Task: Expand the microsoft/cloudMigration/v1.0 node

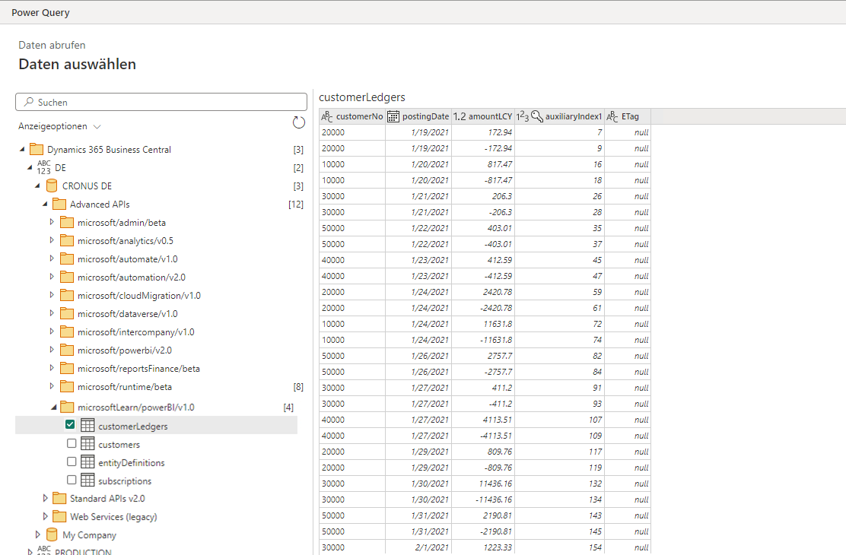Action: [x=52, y=295]
